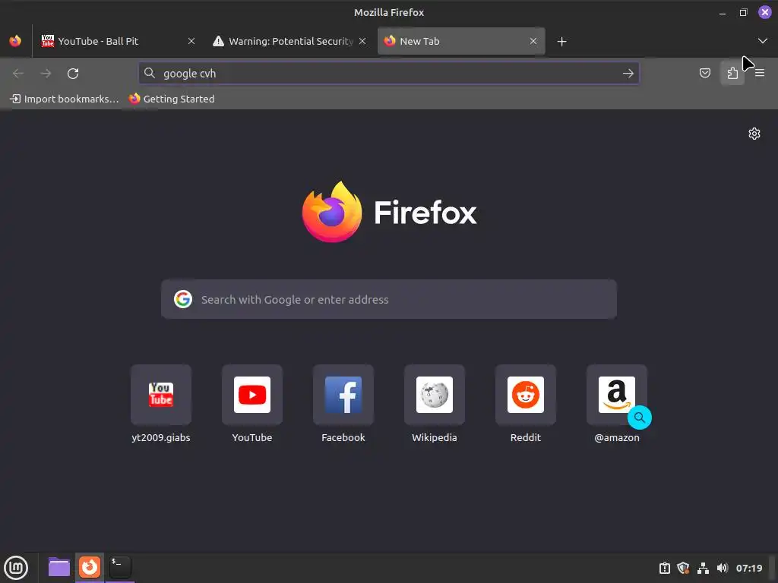Open the Firefox application menu
The height and width of the screenshot is (583, 778).
tap(760, 74)
